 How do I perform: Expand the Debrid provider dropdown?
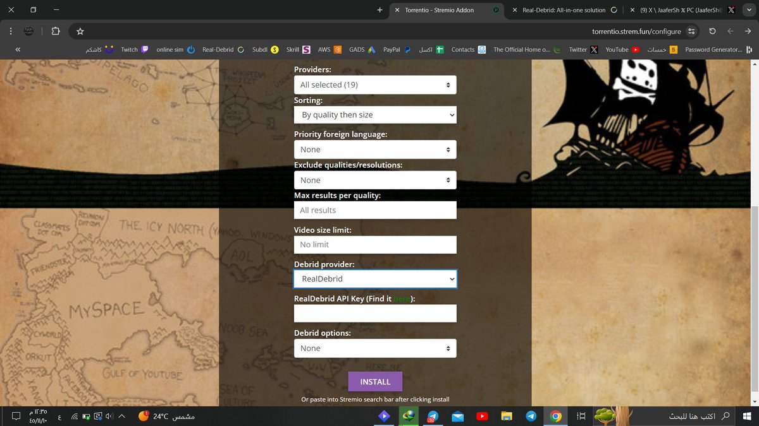(x=375, y=278)
